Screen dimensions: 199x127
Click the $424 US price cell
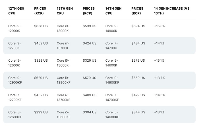coord(90,43)
